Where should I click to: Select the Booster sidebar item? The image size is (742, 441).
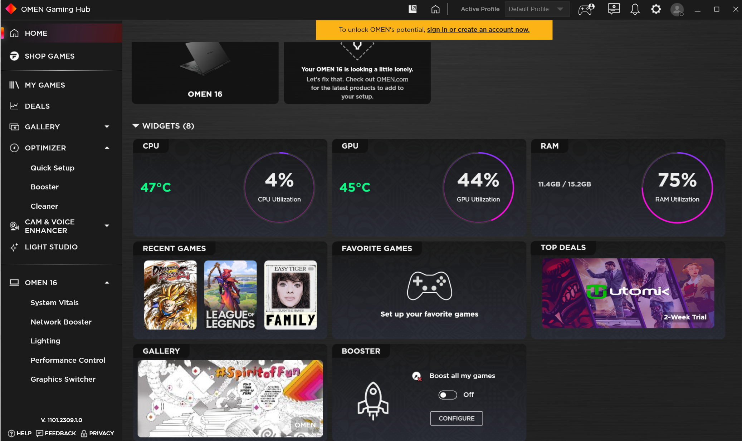(45, 187)
